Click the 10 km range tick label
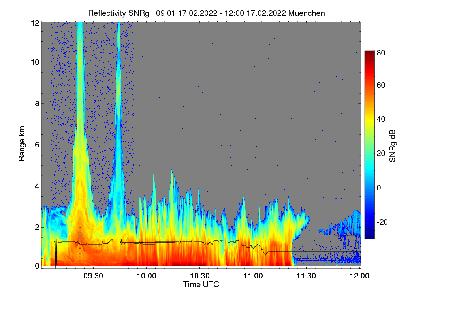This screenshot has width=474, height=316. tap(35, 62)
